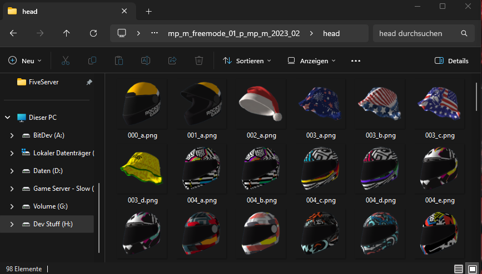This screenshot has height=274, width=482.
Task: Expand the Volume (G:) drive
Action: pyautogui.click(x=12, y=206)
